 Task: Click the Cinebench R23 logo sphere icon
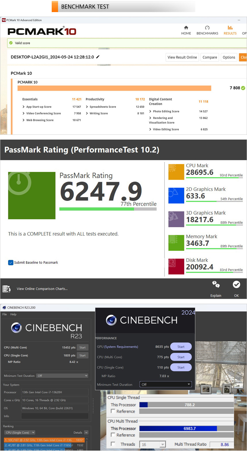tap(16, 328)
